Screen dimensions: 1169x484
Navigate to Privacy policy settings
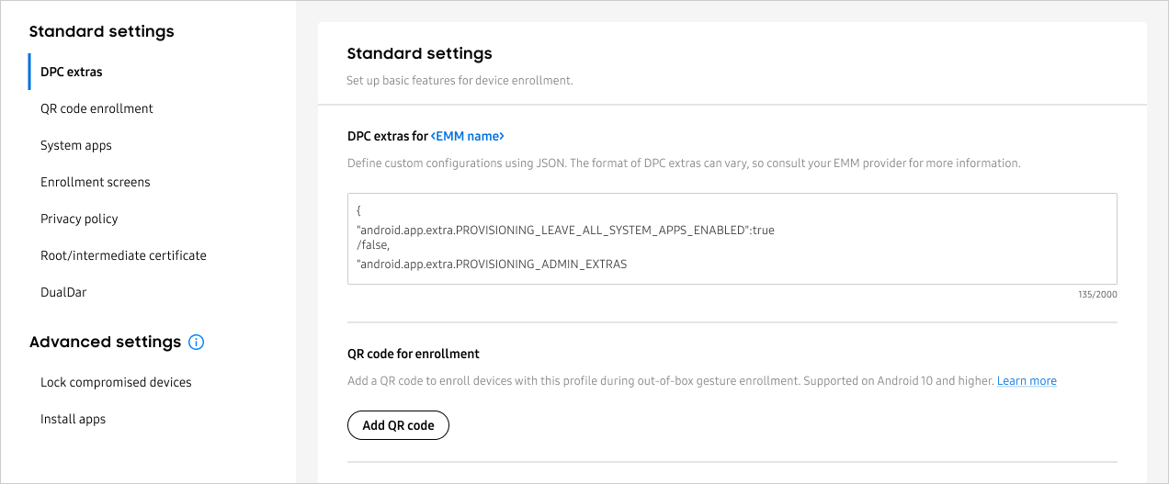coord(79,219)
